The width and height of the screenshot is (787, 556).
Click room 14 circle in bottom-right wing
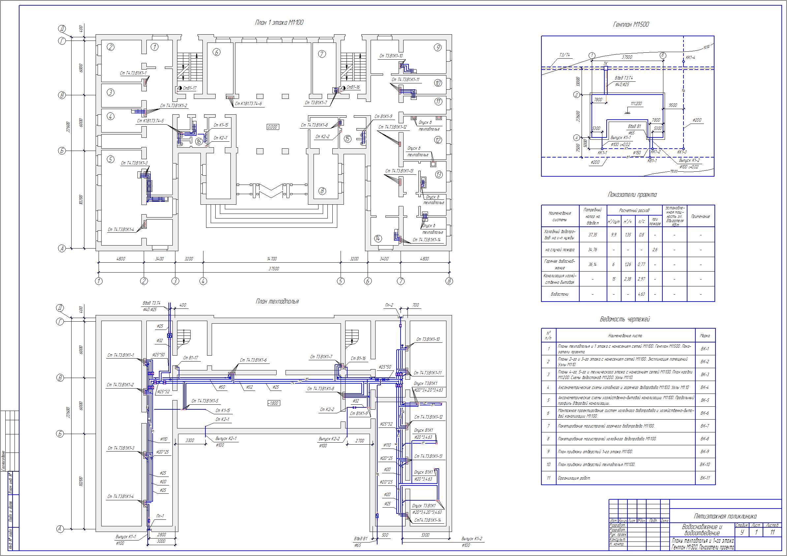click(378, 238)
